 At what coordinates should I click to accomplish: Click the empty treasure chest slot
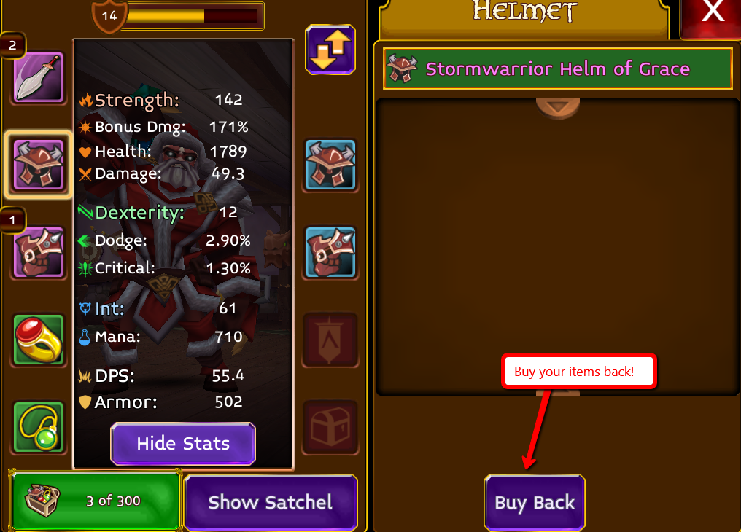pyautogui.click(x=330, y=427)
